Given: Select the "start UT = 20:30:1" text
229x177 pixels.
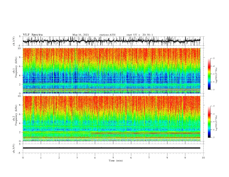Looking at the screenshot, I should [140, 35].
